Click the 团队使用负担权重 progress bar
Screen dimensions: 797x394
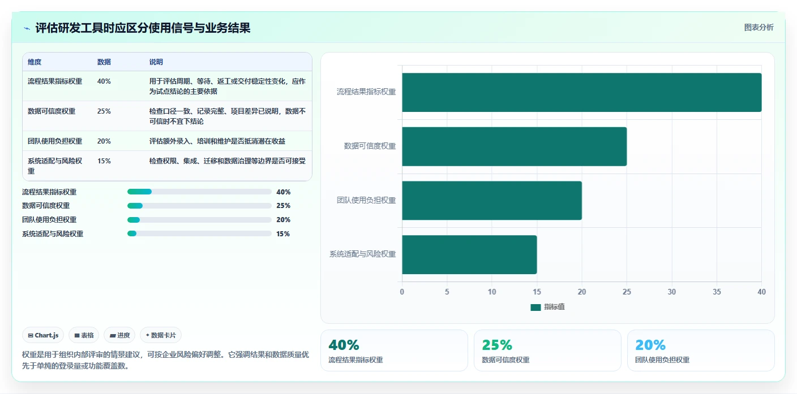(x=199, y=220)
